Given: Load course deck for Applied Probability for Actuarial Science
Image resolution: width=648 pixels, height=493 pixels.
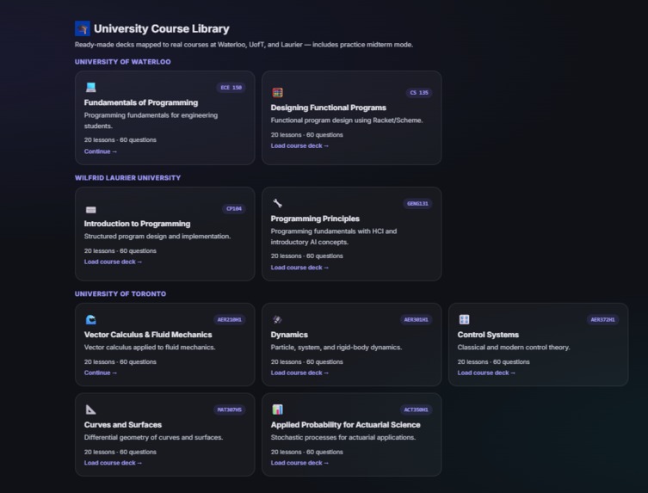Looking at the screenshot, I should (299, 462).
